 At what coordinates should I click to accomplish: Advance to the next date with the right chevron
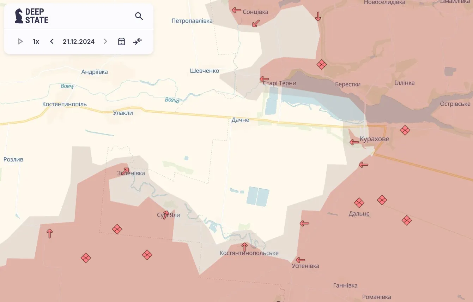pos(105,41)
